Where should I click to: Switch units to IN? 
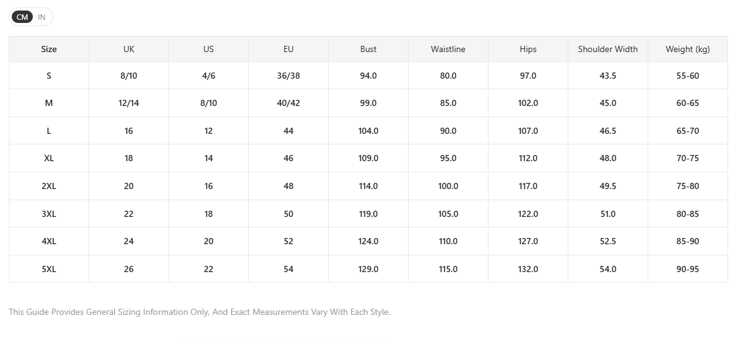41,17
